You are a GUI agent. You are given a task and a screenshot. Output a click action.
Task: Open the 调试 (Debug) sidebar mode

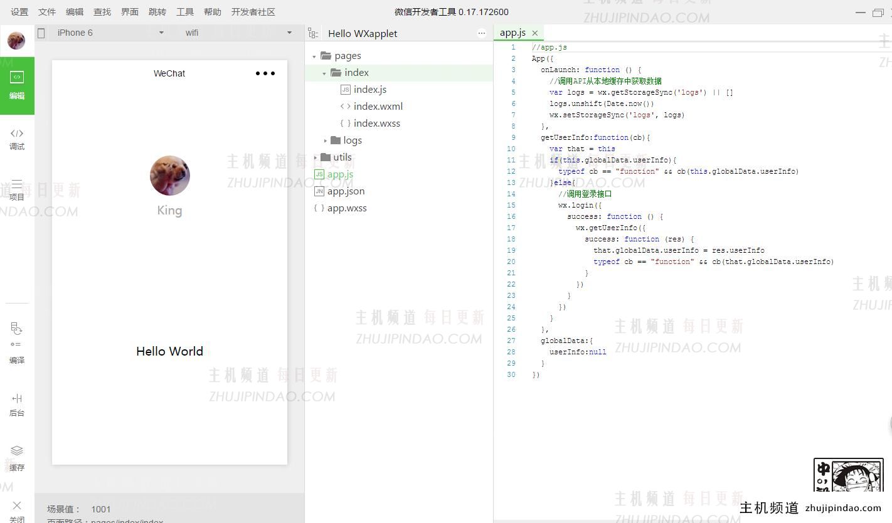point(17,139)
